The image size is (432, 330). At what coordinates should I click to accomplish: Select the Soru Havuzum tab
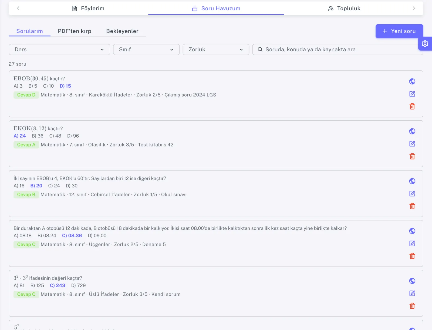[x=216, y=8]
